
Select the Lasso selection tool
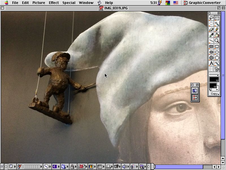tap(211, 18)
